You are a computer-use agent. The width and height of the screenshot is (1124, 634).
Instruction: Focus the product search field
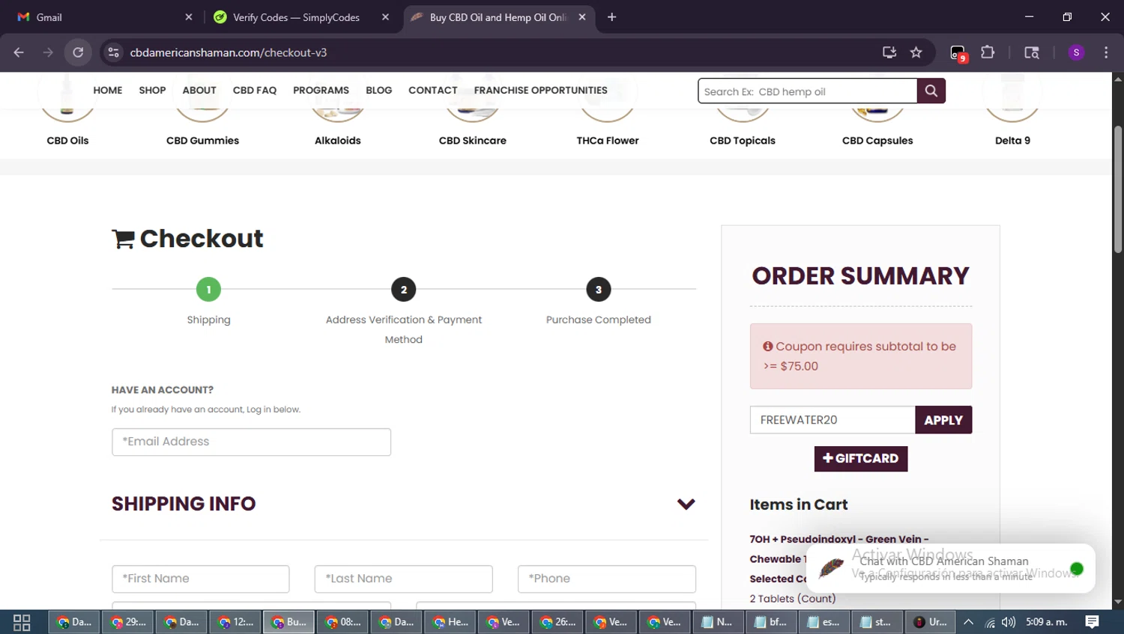(x=807, y=91)
